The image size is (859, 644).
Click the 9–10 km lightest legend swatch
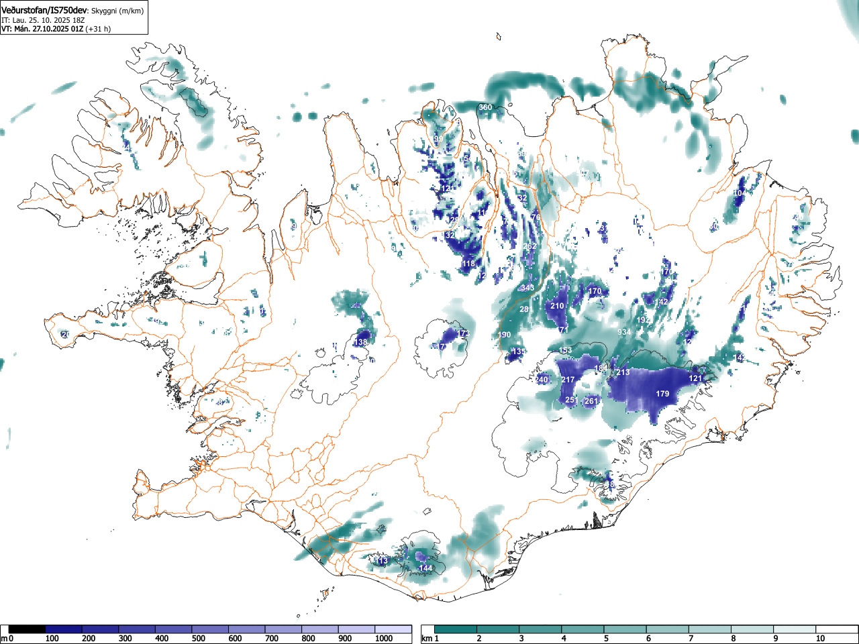tap(796, 629)
